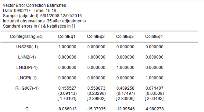Image resolution: width=204 pixels, height=112 pixels.
Task: Click the LNGDP(-1) row label
Action: pos(27,67)
